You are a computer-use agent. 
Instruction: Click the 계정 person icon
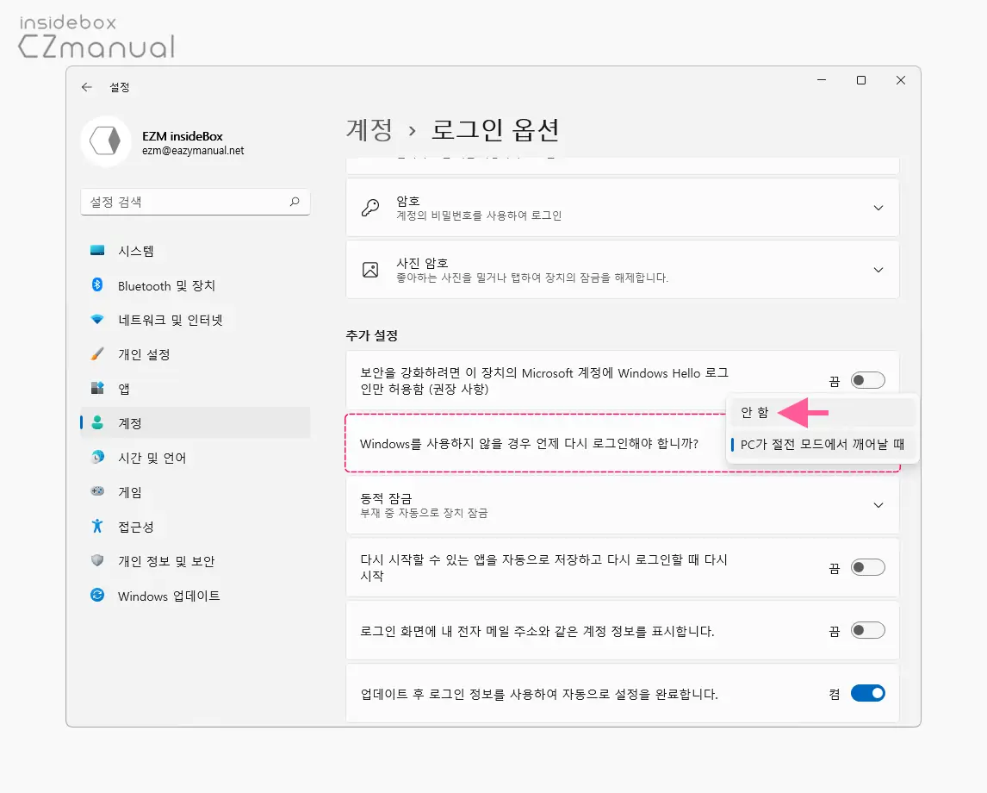click(97, 422)
